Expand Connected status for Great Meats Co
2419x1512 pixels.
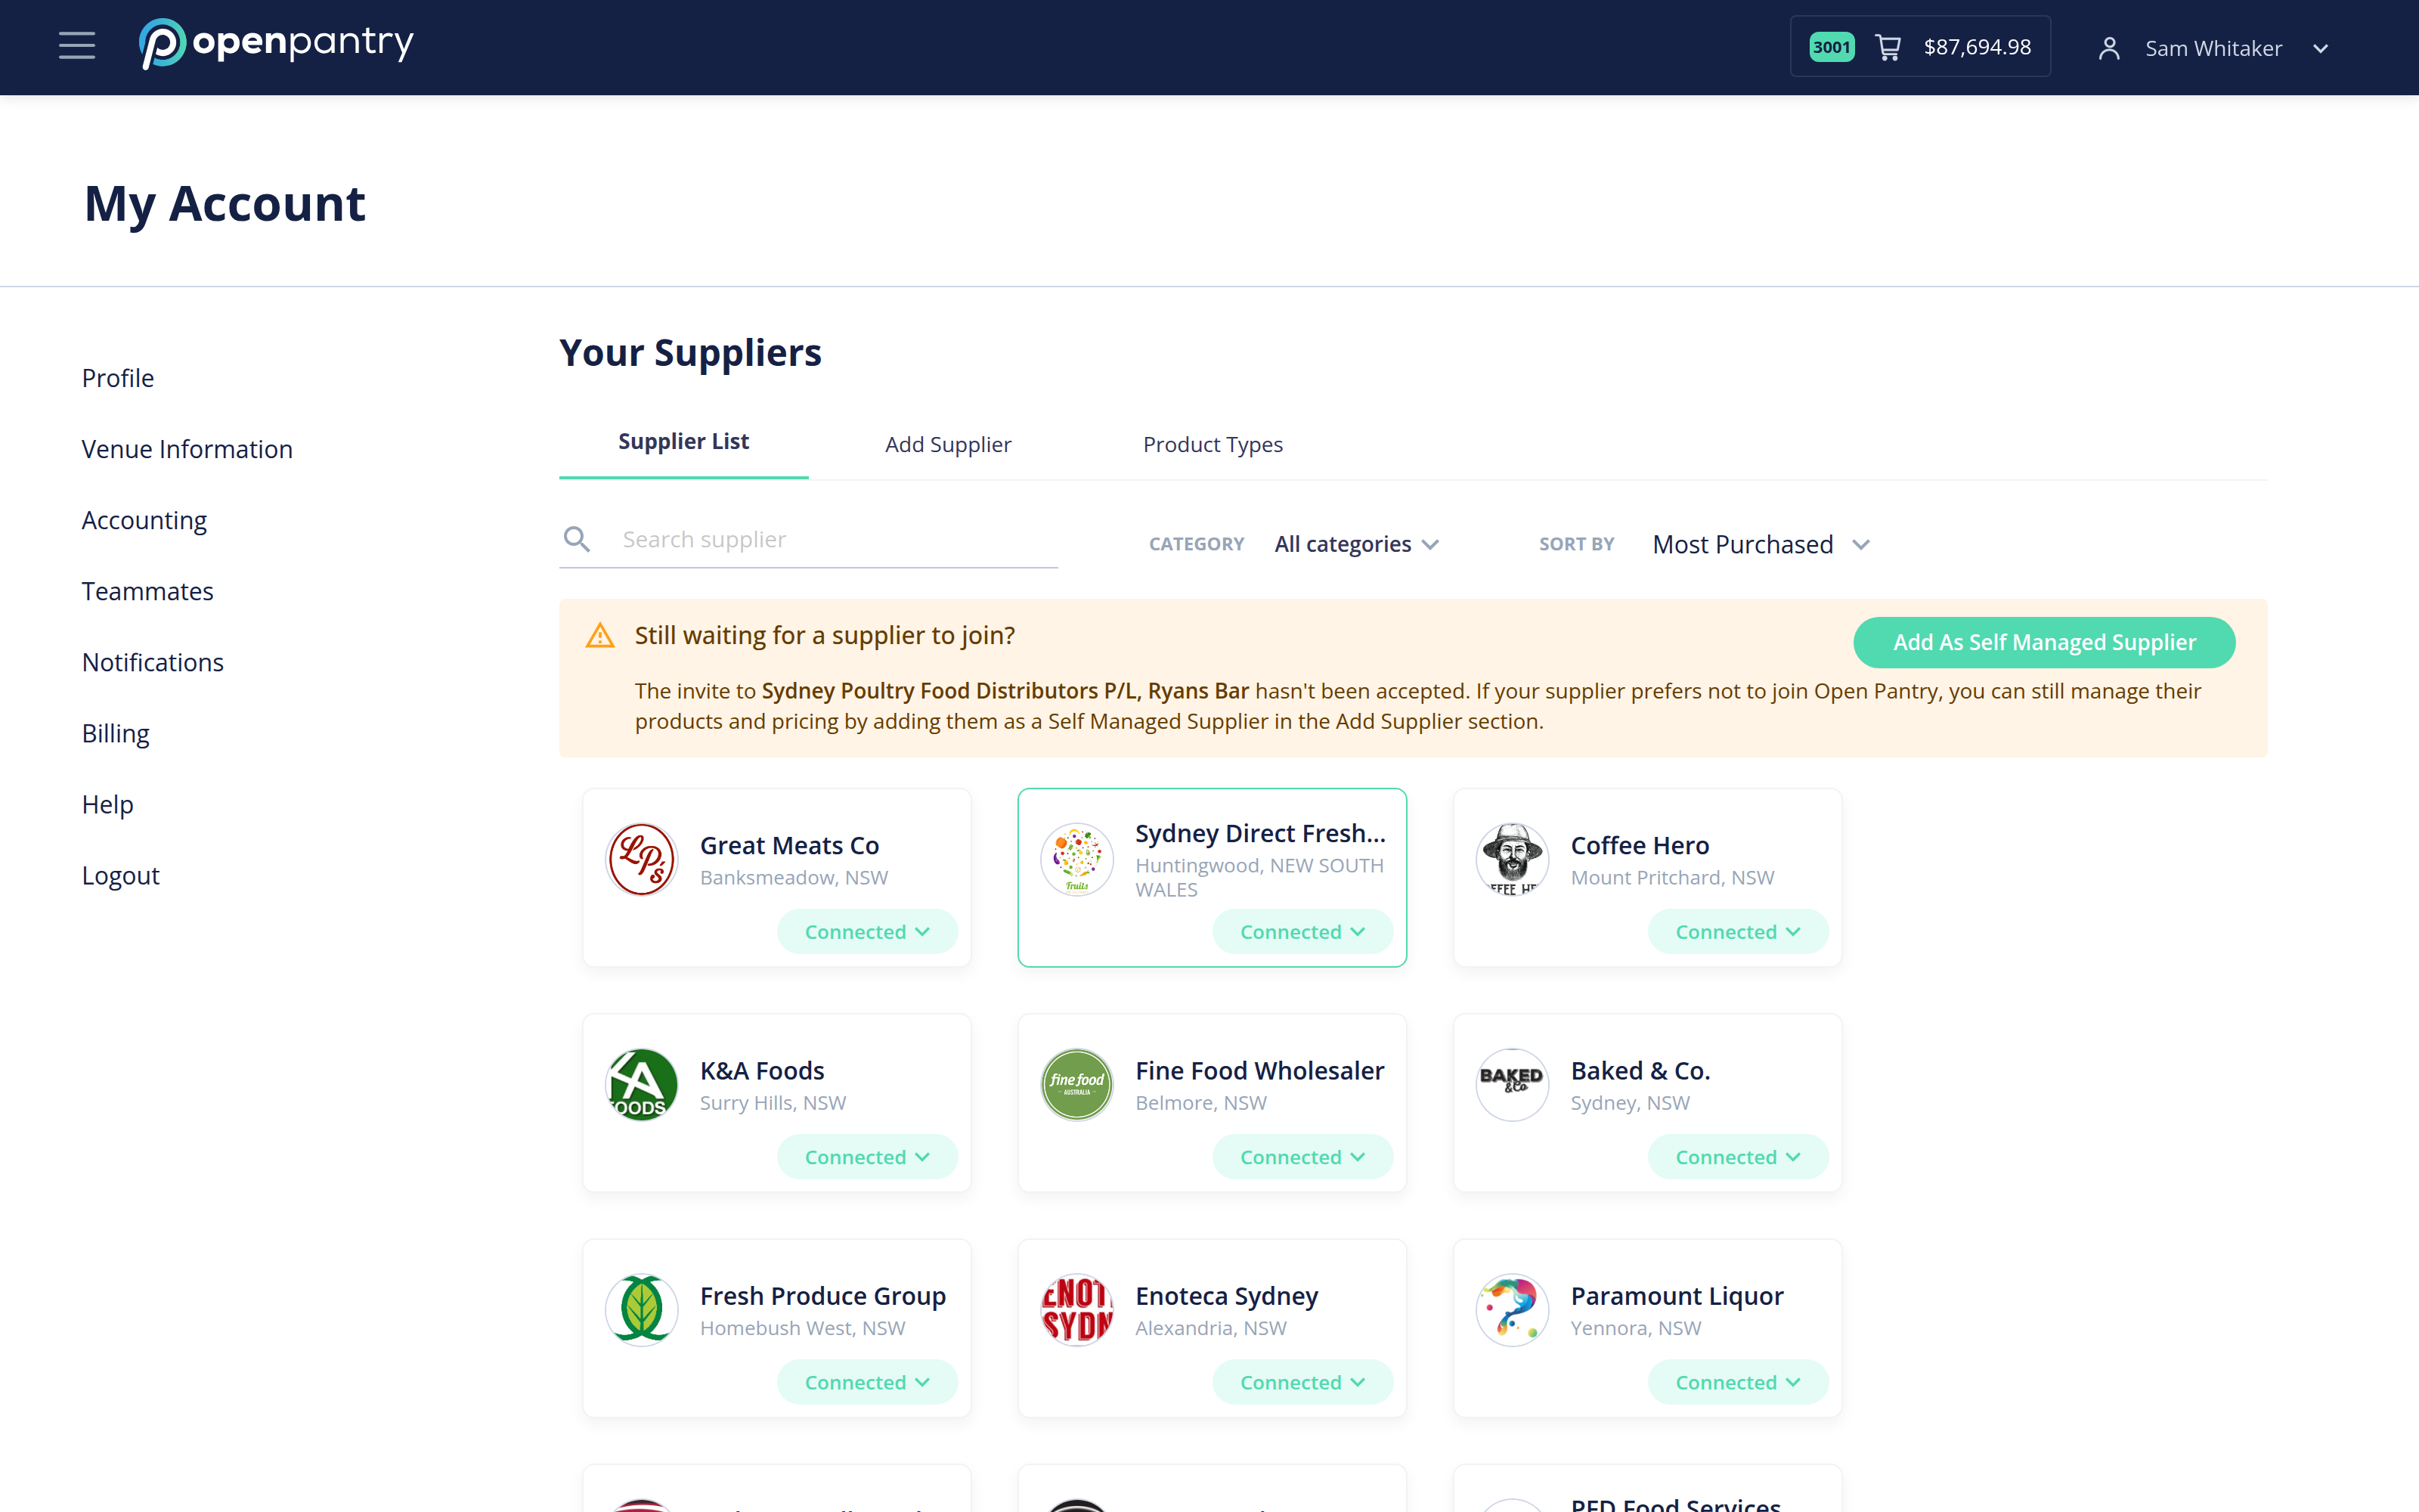pos(866,931)
